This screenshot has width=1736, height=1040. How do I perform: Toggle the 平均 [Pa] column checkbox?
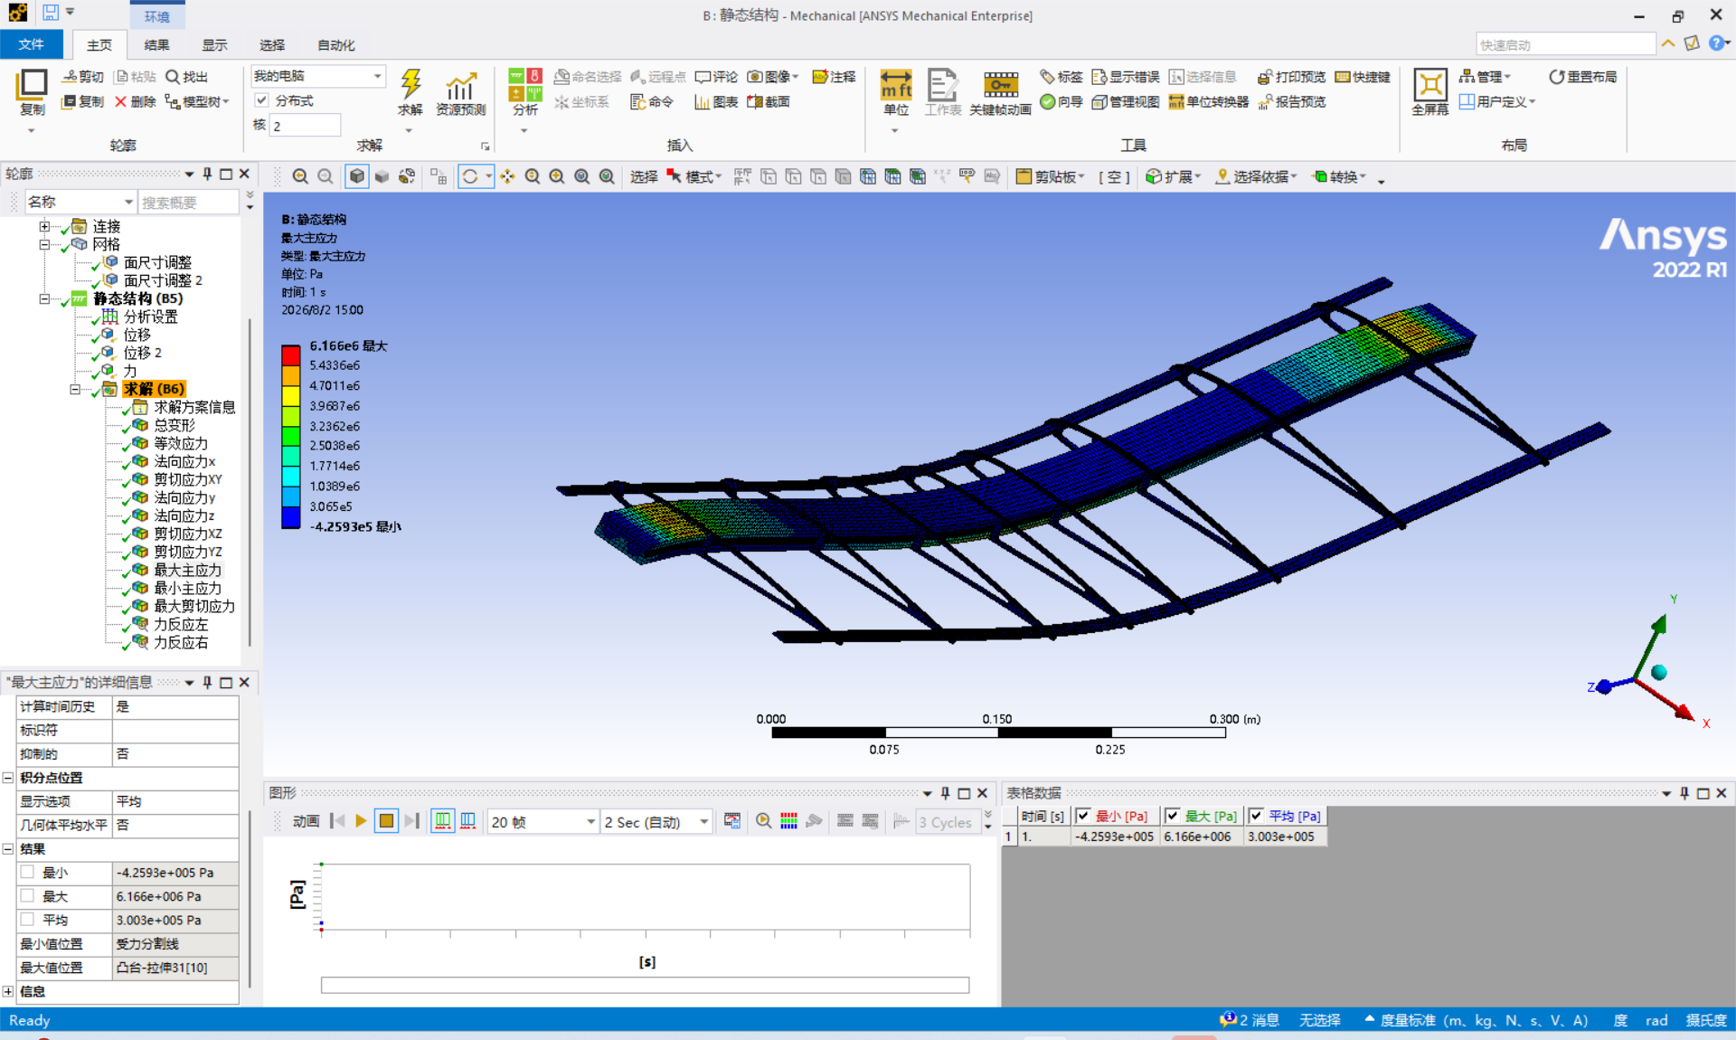[1256, 816]
